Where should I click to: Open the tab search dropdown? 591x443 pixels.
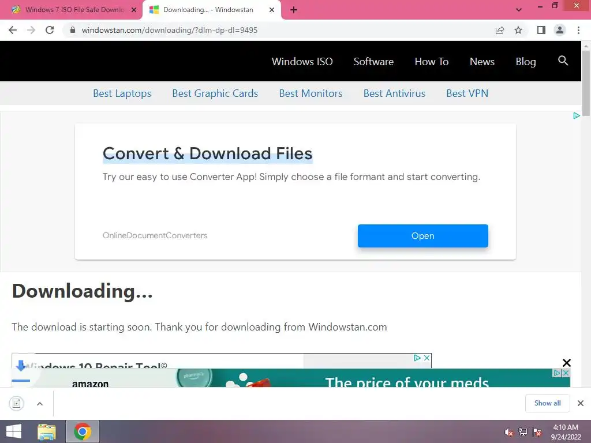(x=519, y=10)
